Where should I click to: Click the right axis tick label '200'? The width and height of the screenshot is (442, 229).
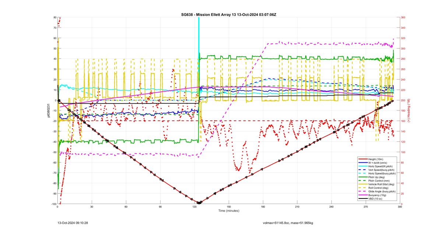[403, 100]
